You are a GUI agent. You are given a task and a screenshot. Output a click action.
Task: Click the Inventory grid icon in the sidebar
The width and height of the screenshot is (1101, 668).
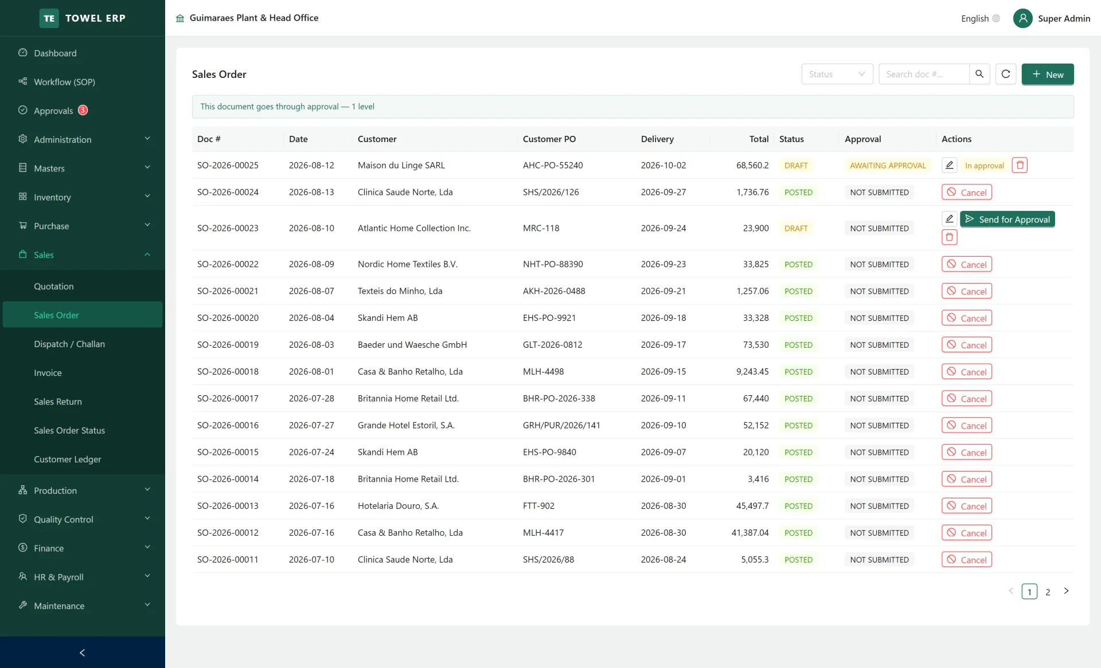point(23,197)
